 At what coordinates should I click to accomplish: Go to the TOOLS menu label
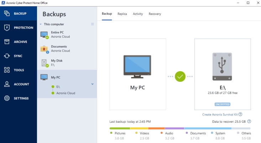(x=19, y=70)
